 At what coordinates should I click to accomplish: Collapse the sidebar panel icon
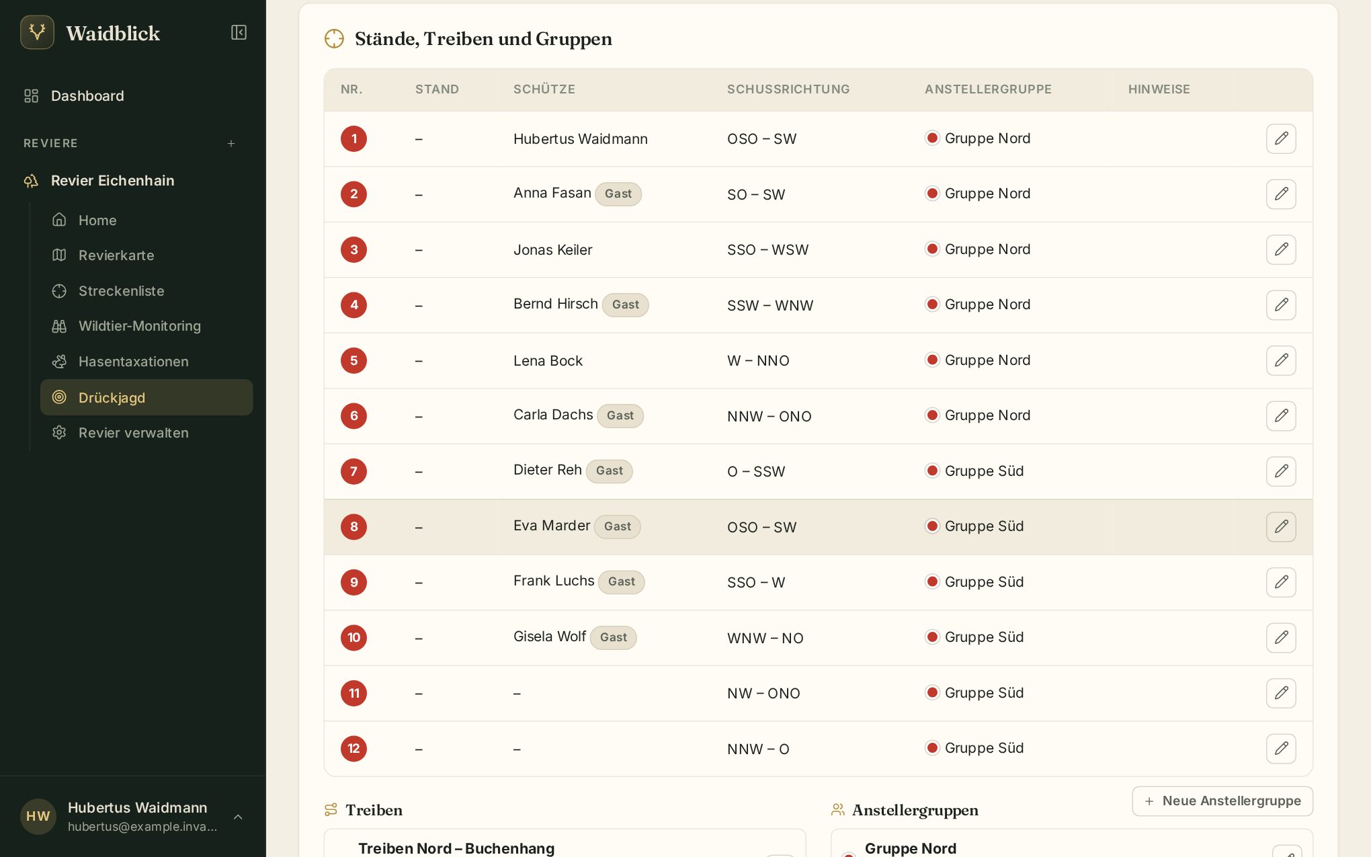[x=239, y=32]
